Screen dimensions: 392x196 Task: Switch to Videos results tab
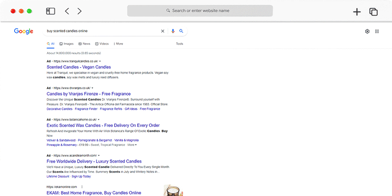coord(102,44)
